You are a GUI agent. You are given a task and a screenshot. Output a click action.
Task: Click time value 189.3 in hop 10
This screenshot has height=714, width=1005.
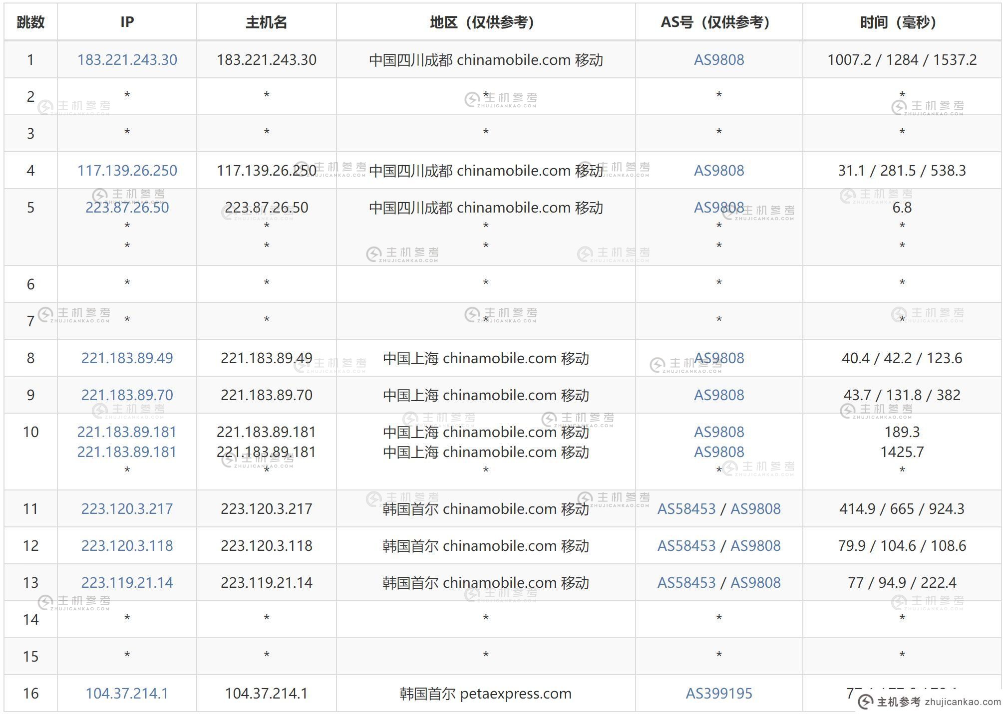point(902,432)
